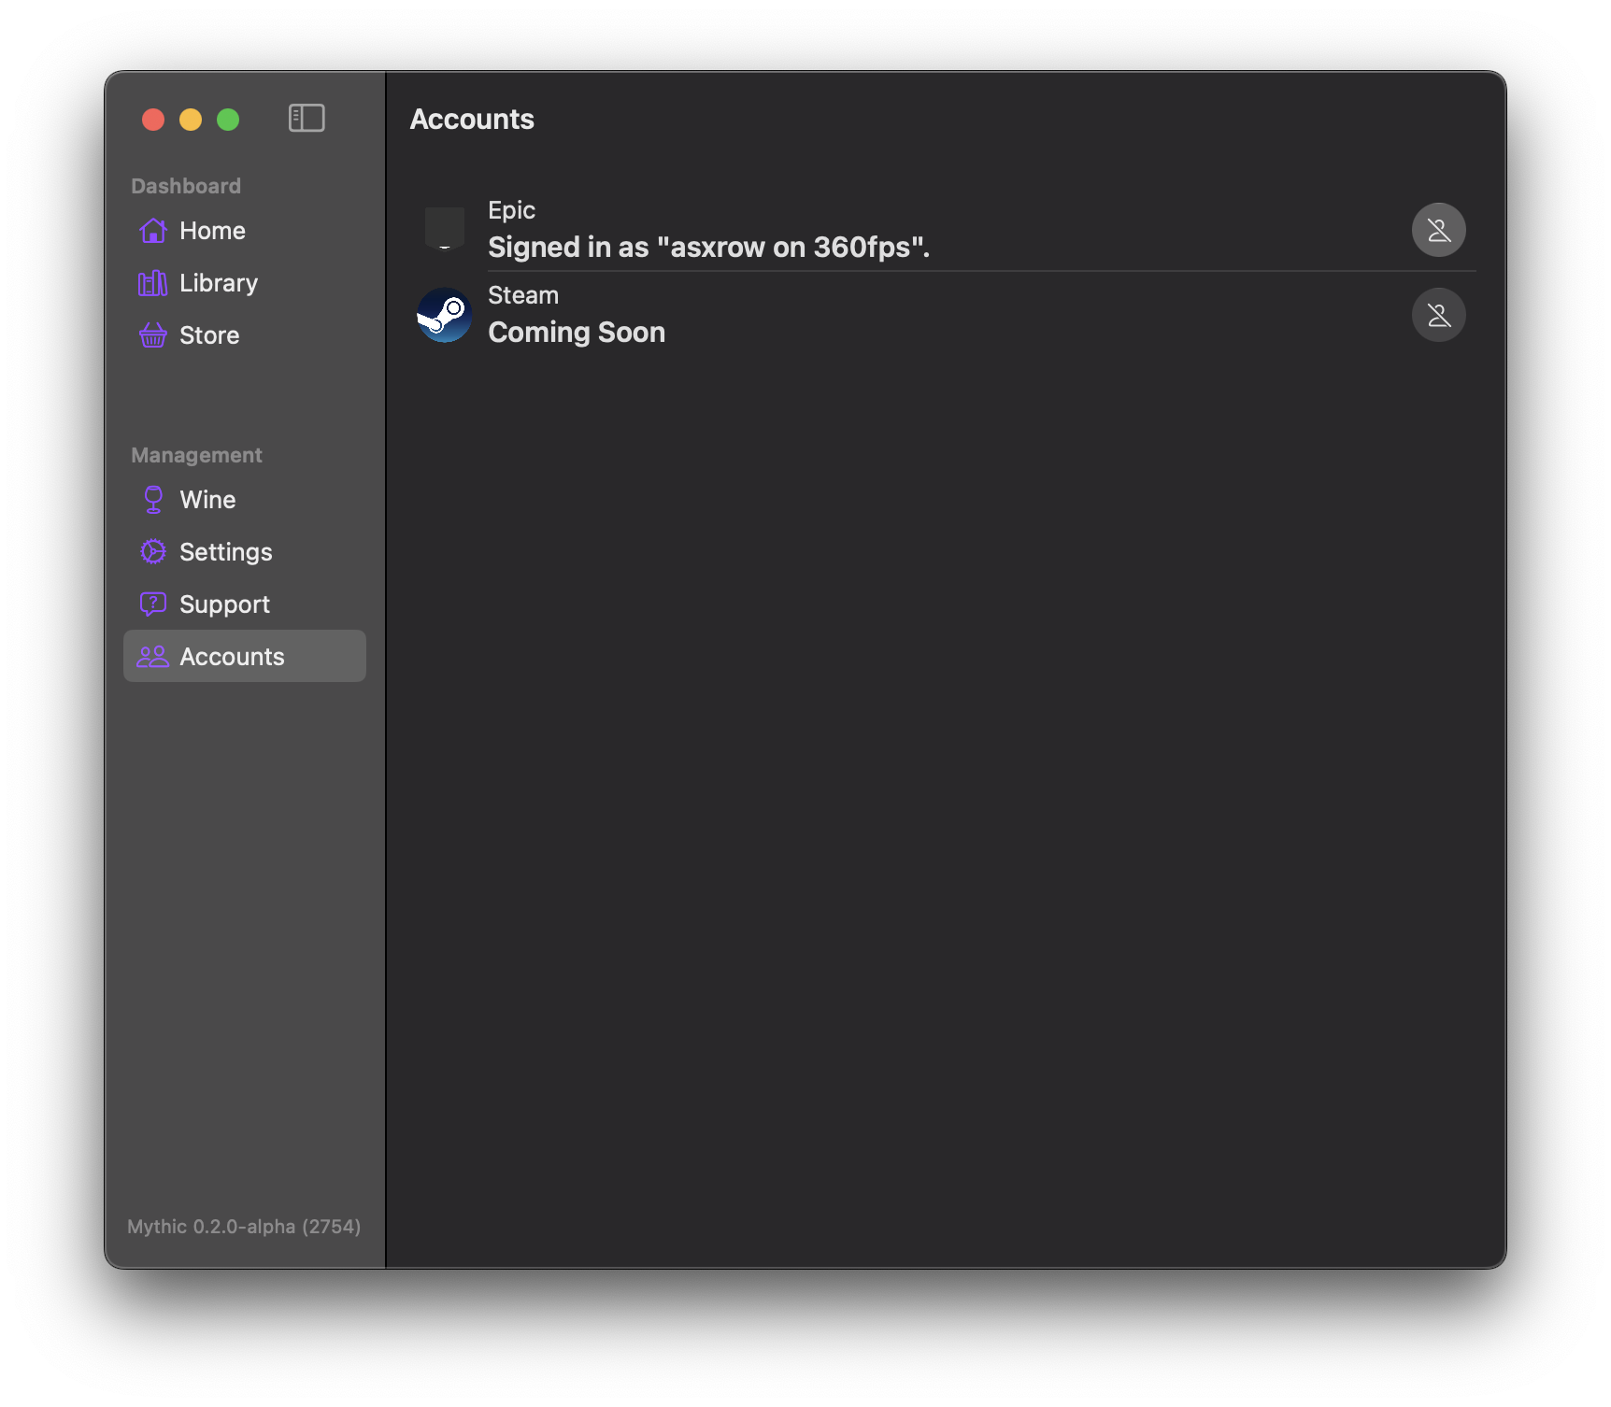Click the Store basket icon
The image size is (1611, 1407).
coord(153,335)
